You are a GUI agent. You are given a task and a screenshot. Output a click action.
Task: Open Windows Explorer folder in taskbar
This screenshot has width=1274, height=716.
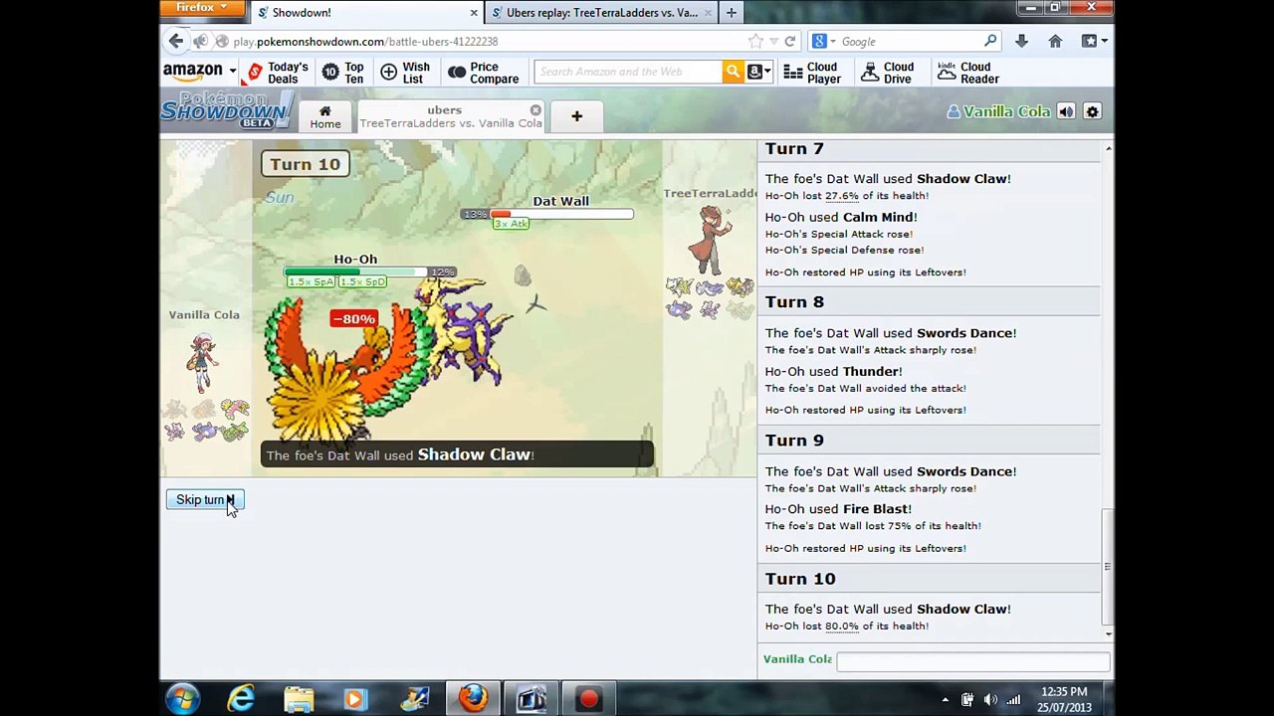coord(299,699)
